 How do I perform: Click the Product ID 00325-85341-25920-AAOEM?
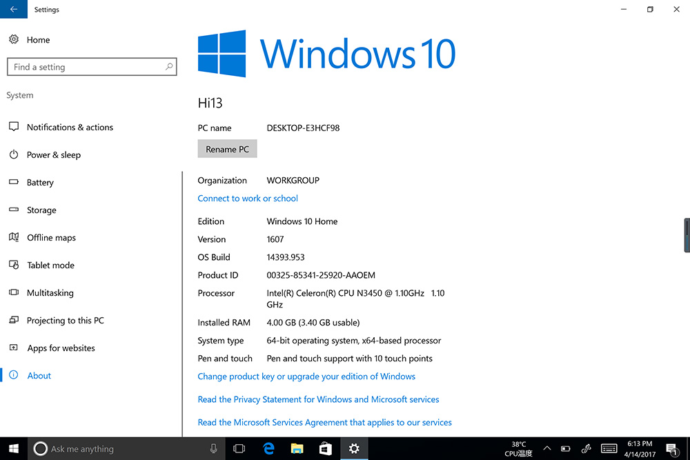321,275
